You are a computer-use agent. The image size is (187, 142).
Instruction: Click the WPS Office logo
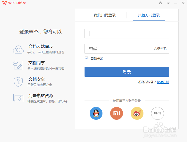tap(14, 3)
